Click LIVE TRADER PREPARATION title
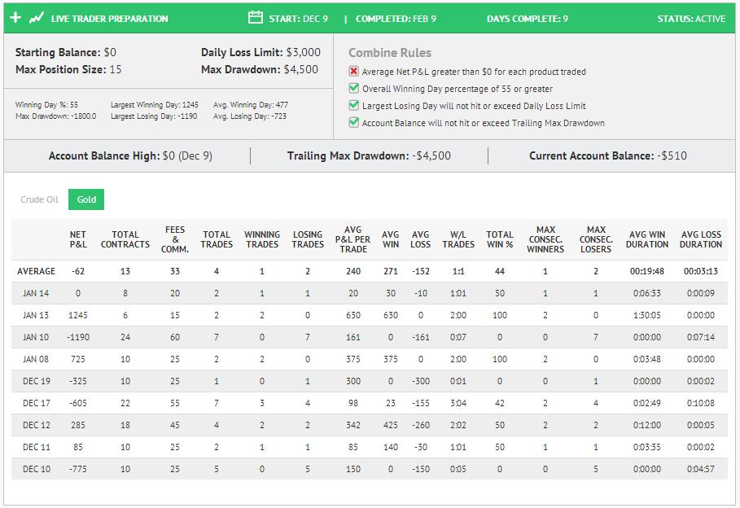Screen dimensions: 740x508 click(109, 19)
